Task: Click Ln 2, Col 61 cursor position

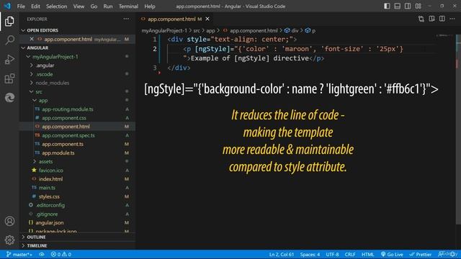Action: [x=282, y=254]
